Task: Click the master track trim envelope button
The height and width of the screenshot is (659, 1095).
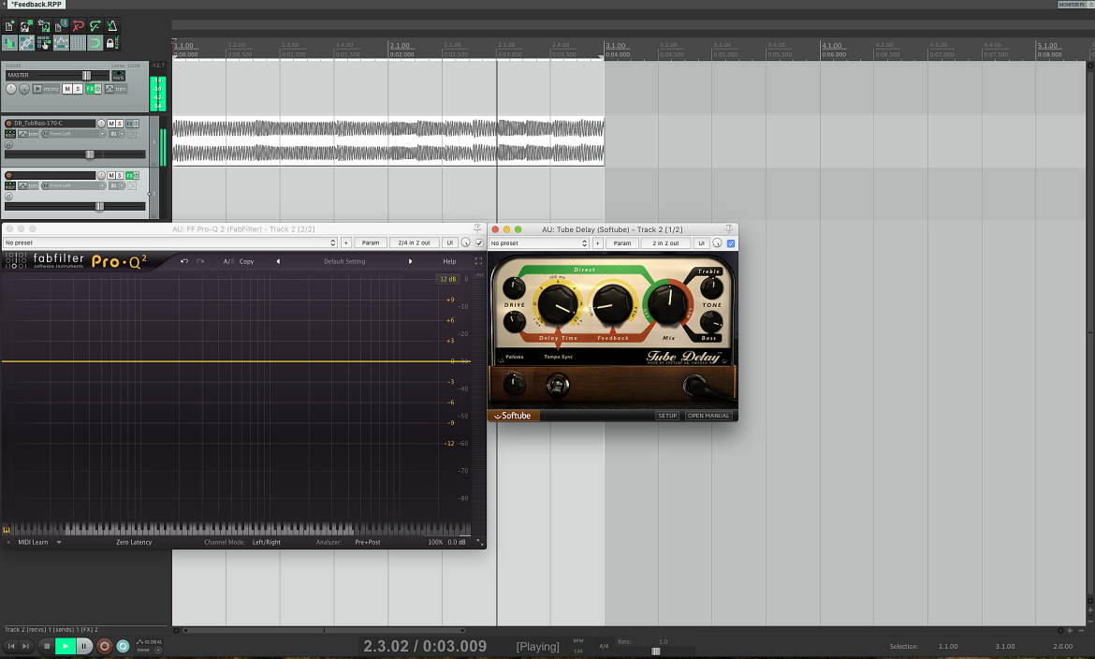Action: (x=115, y=89)
